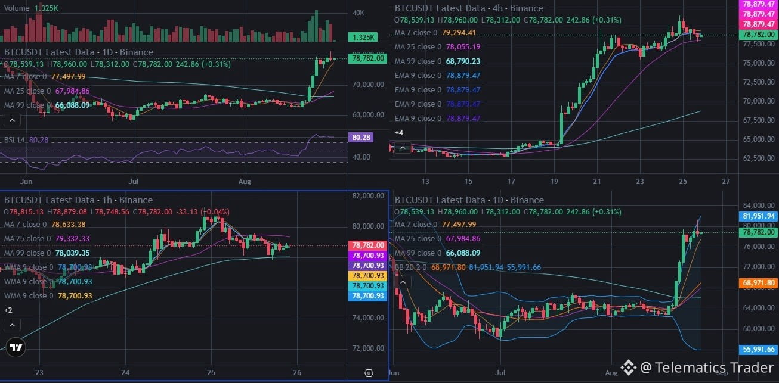The image size is (779, 383).
Task: Click the blue 55,991.66 lower band label
Action: (759, 350)
